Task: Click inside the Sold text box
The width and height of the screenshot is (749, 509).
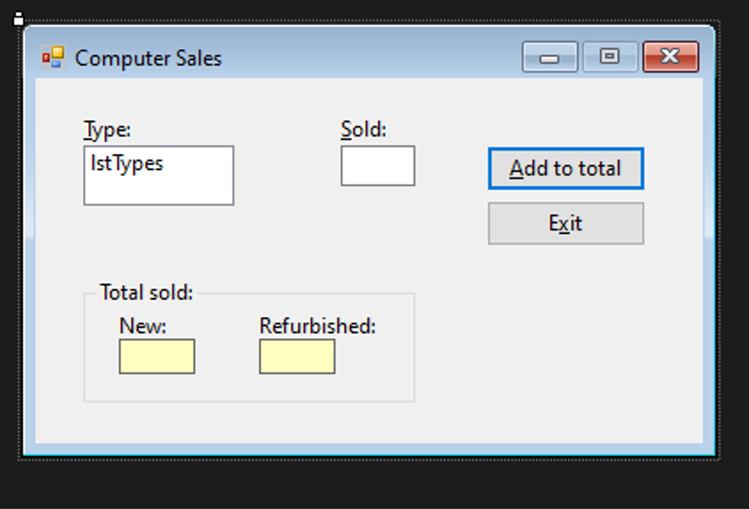Action: click(378, 165)
